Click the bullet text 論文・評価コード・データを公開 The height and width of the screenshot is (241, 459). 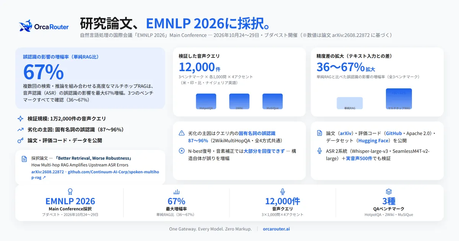[65, 140]
